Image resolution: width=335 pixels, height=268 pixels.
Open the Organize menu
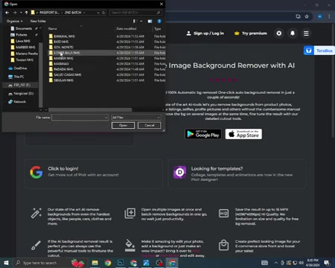coord(14,21)
